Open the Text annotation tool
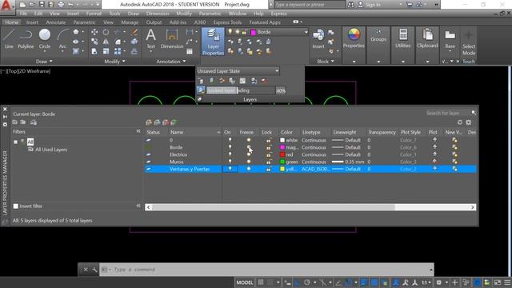Screen dimensions: 512x288 tap(150, 38)
